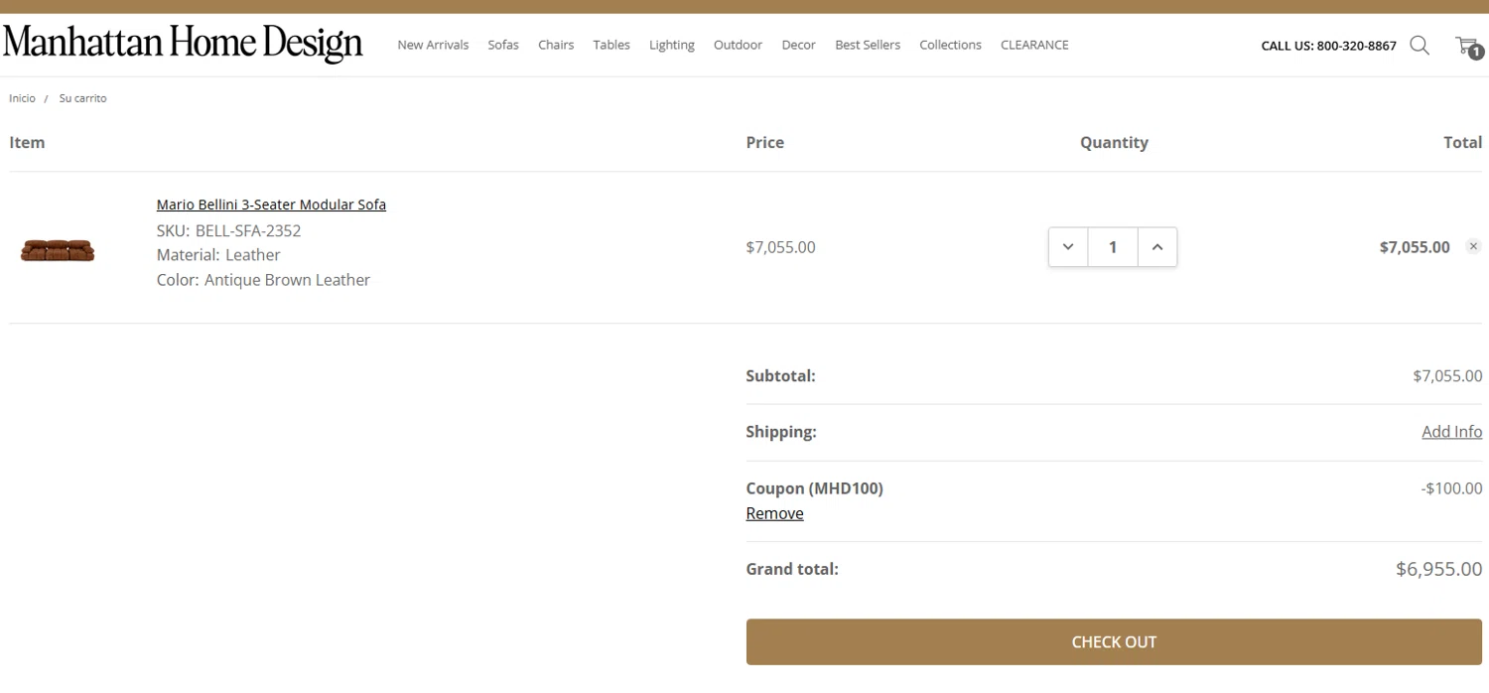Open the Lighting menu
Screen dimensions: 1489x693
(x=672, y=45)
